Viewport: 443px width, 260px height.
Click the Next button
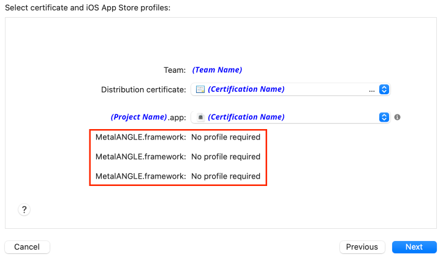click(414, 247)
